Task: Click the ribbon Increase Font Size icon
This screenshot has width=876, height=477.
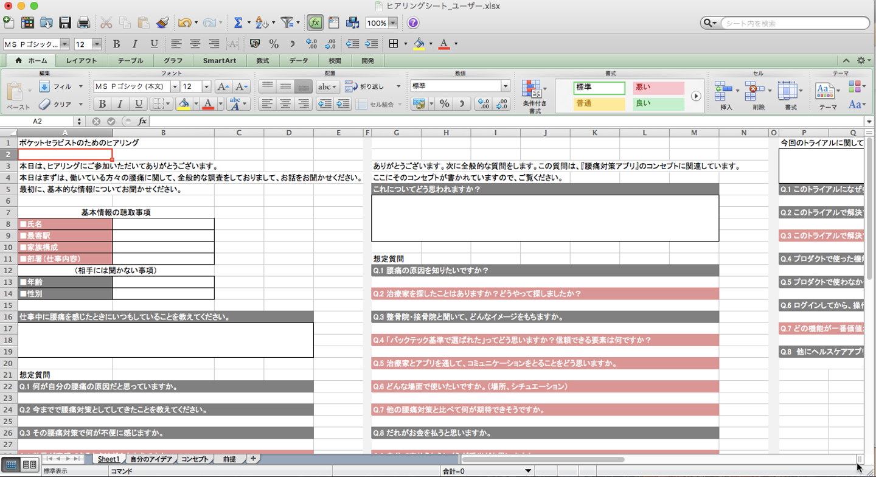Action: point(223,87)
